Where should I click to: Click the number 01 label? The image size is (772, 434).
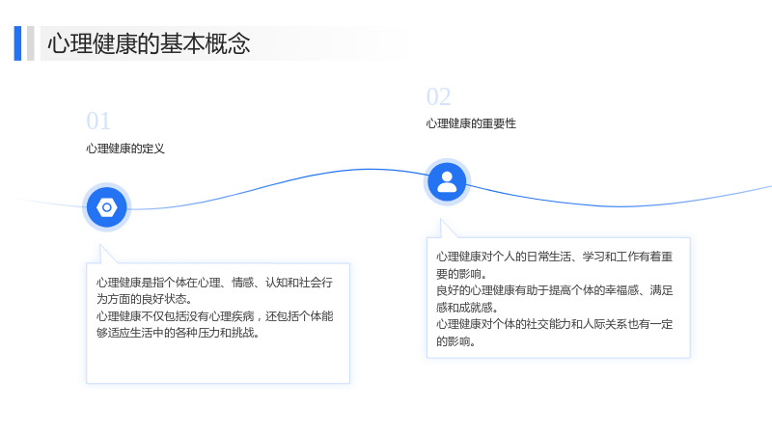(98, 122)
